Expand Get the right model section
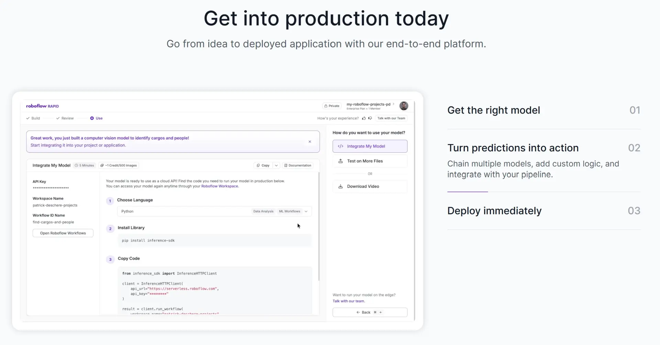 [x=544, y=110]
